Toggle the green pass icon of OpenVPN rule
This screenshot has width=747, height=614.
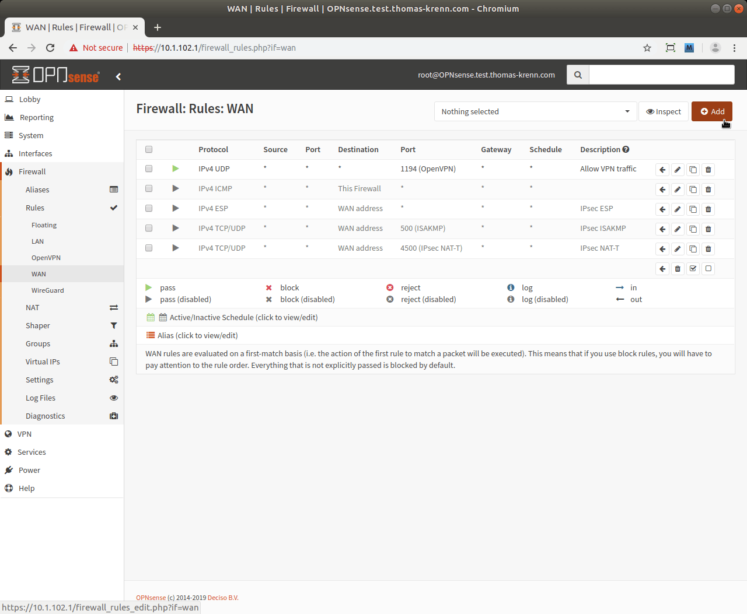click(176, 169)
